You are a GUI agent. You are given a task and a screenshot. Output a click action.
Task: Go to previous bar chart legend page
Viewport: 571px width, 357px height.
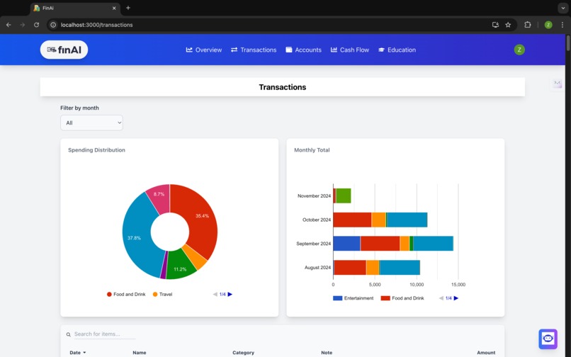click(441, 298)
